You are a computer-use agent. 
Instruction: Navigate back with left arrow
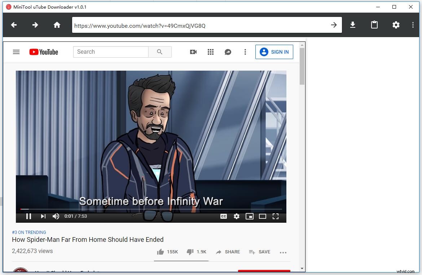(14, 25)
